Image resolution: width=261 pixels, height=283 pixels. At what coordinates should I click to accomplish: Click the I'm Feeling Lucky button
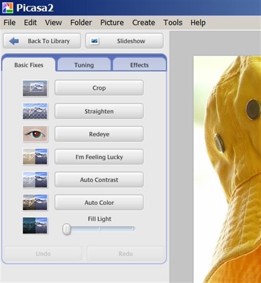[x=99, y=157]
